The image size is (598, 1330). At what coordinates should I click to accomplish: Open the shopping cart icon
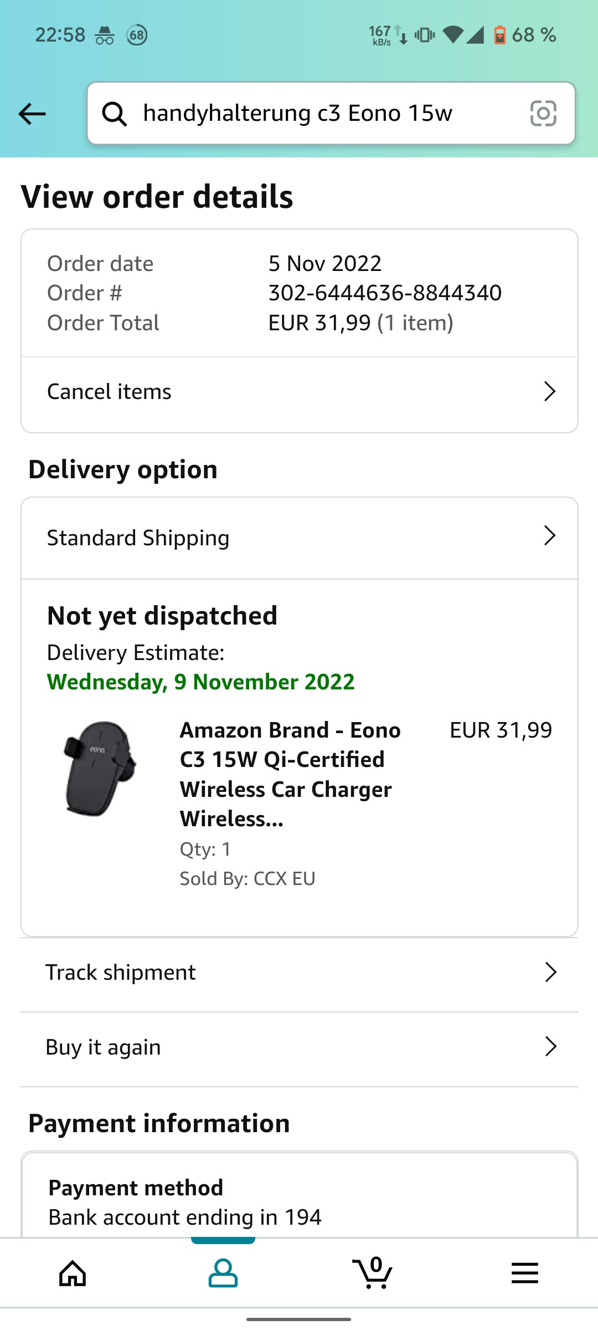tap(373, 1273)
